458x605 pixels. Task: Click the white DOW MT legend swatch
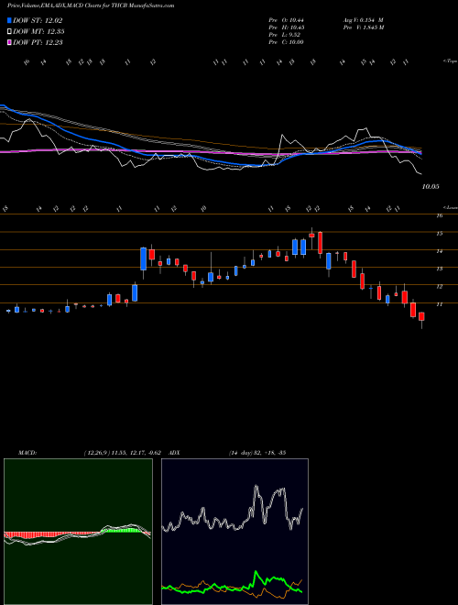(9, 32)
